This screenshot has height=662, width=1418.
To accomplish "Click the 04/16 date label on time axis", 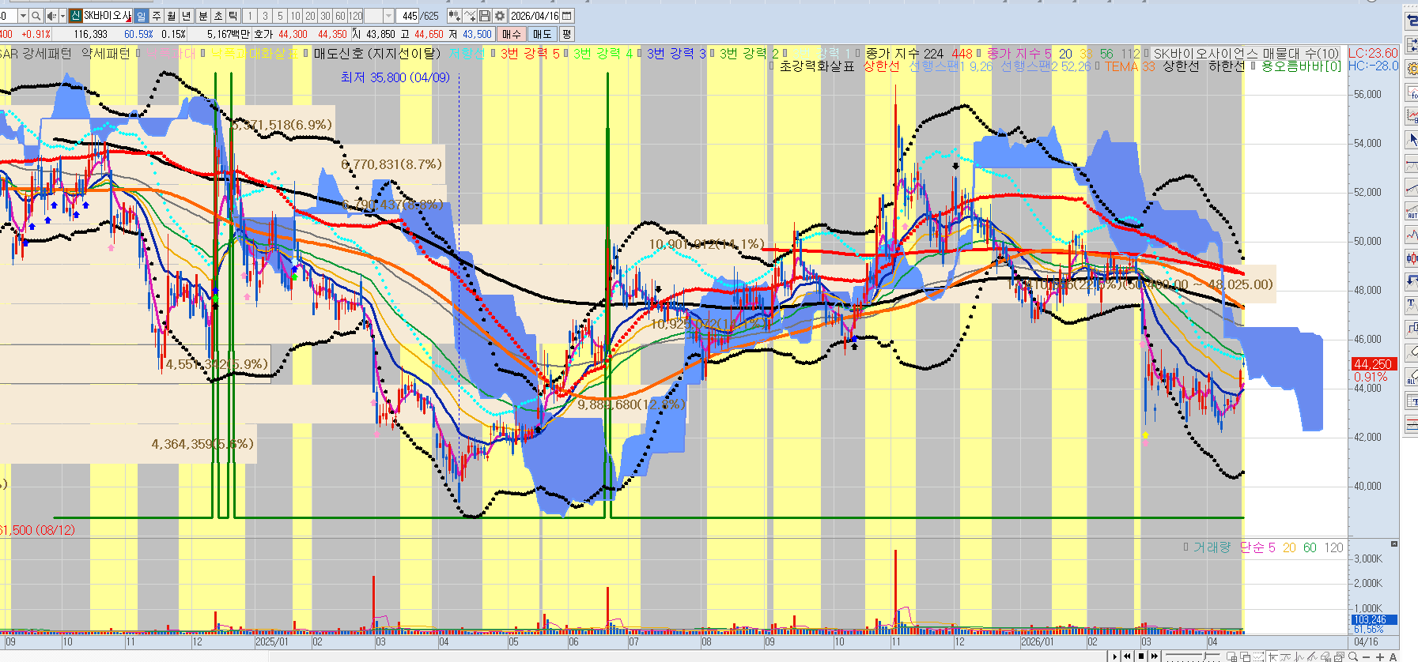I will click(1366, 642).
